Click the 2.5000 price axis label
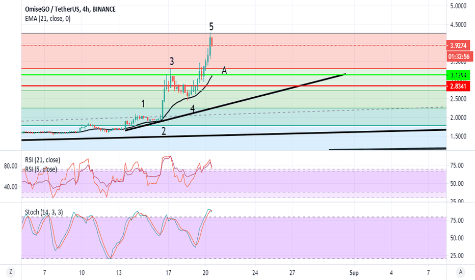475x280 pixels. [458, 99]
